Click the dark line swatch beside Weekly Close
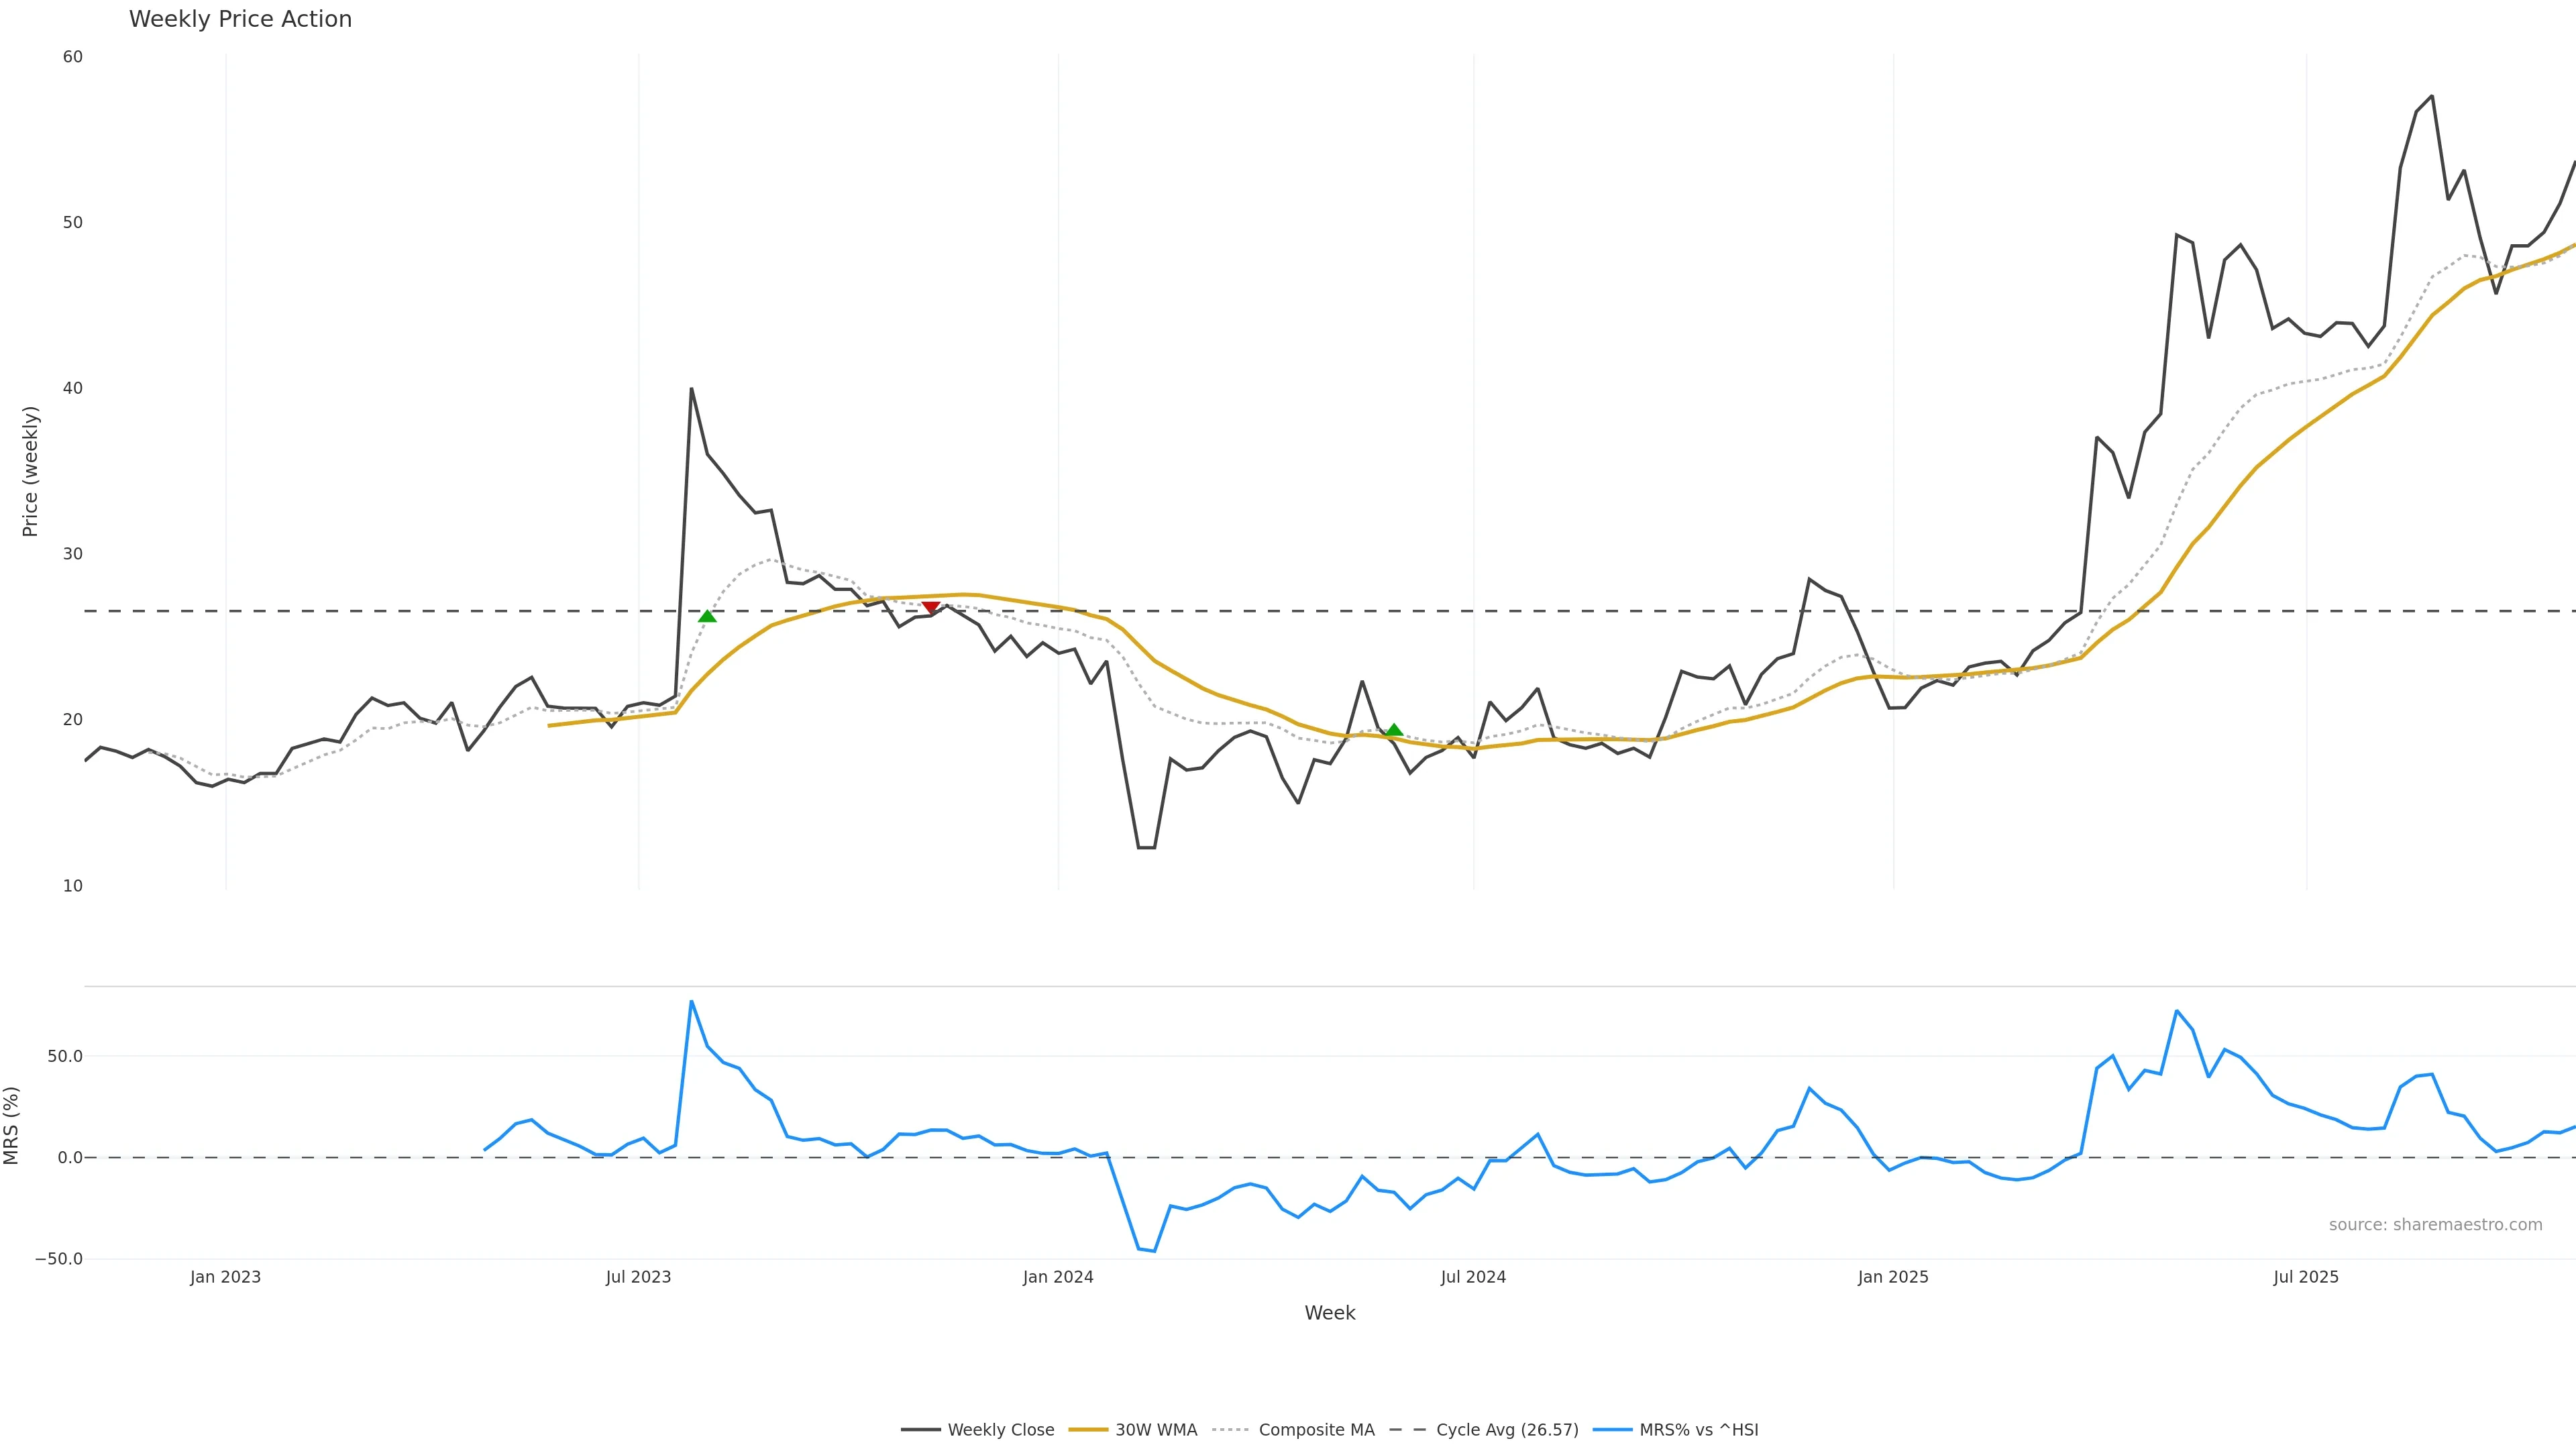The image size is (2576, 1449). [x=920, y=1430]
